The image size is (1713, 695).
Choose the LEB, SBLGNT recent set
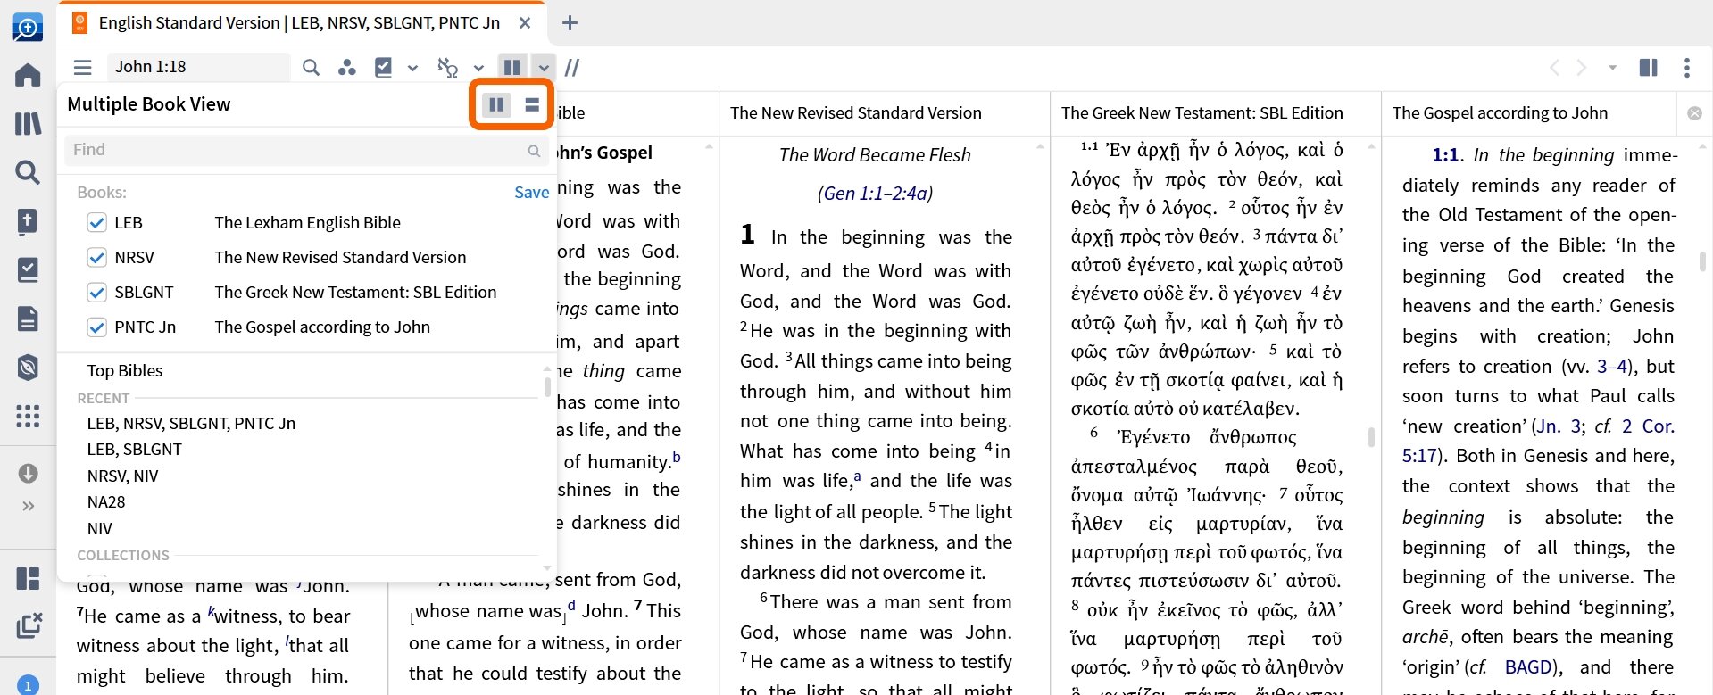click(x=134, y=449)
